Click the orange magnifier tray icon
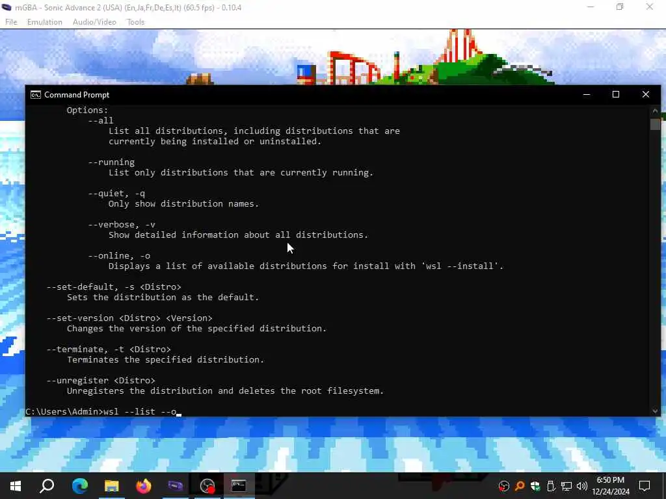The width and height of the screenshot is (666, 499). pos(520,486)
